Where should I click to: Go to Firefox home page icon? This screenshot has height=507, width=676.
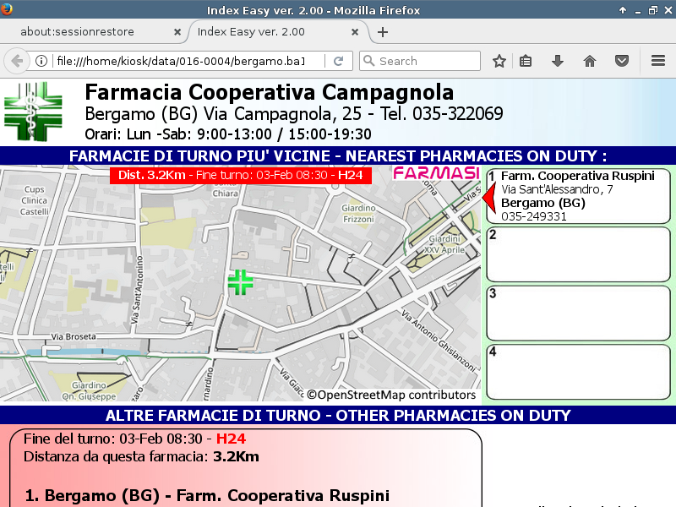590,61
